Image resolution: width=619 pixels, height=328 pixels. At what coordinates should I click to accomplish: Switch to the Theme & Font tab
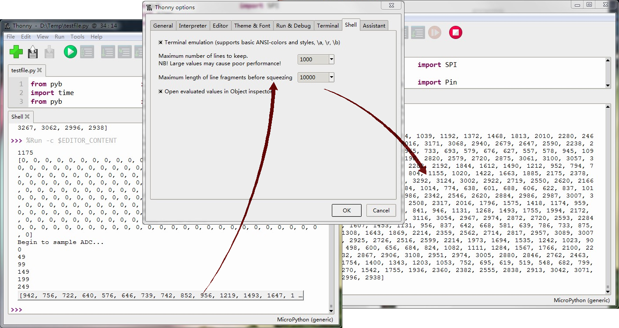(252, 26)
